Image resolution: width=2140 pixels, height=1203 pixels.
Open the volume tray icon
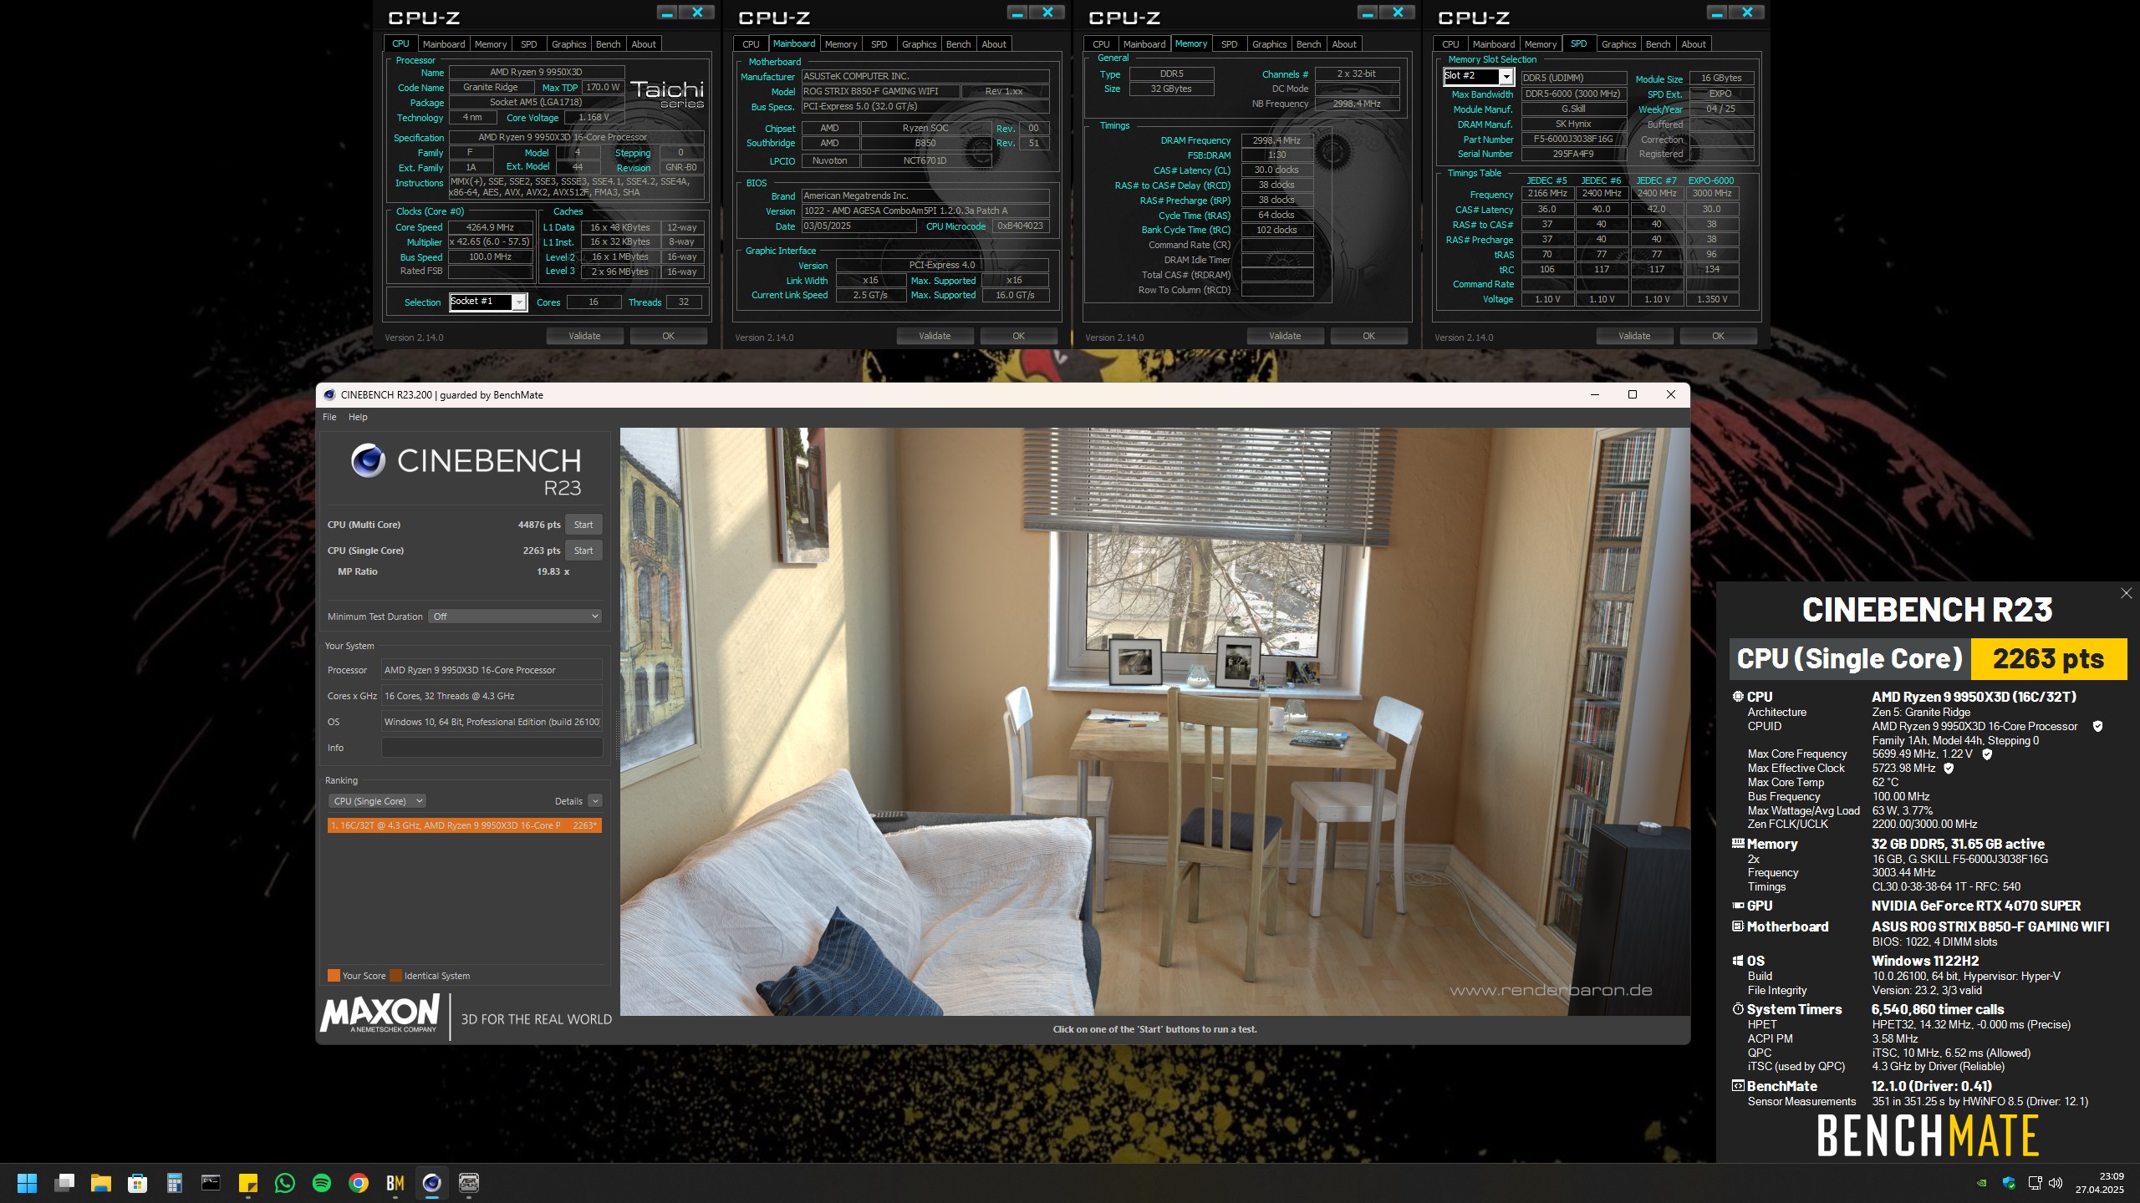(2056, 1183)
